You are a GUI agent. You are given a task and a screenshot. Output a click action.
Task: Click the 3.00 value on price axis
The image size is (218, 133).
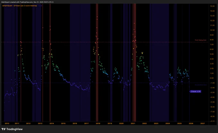click(x=212, y=64)
